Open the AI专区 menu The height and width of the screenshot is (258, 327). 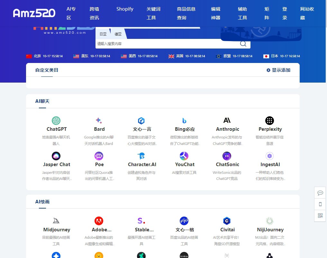coord(71,13)
